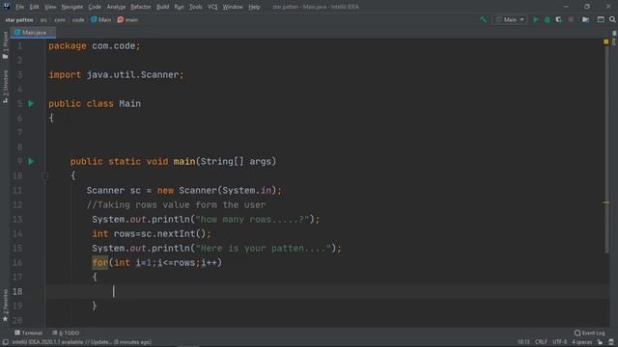Open the TODO tool window
618x347 pixels.
point(66,334)
